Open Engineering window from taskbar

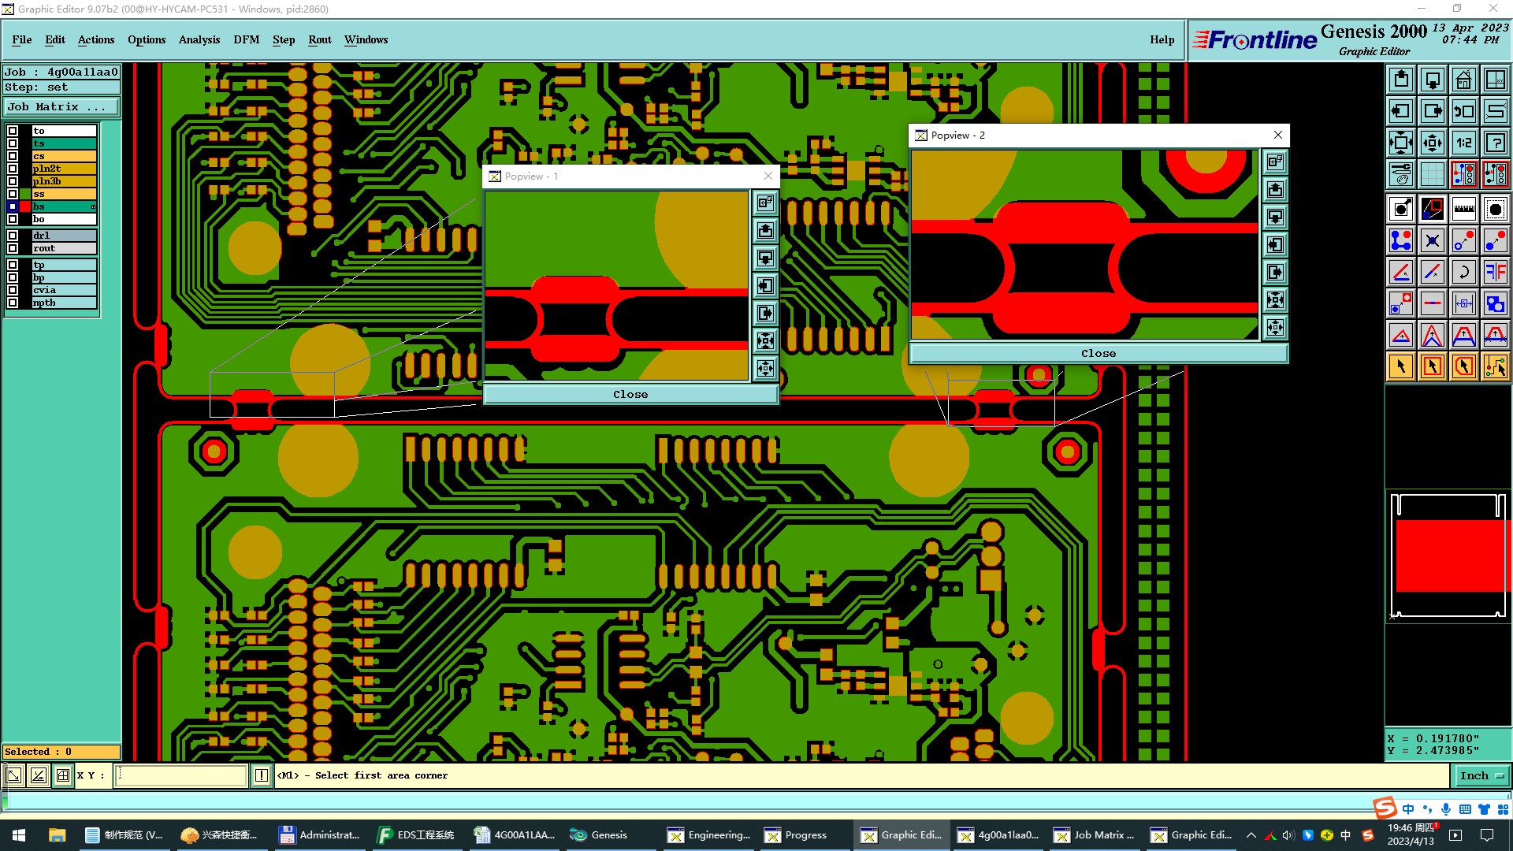tap(709, 835)
